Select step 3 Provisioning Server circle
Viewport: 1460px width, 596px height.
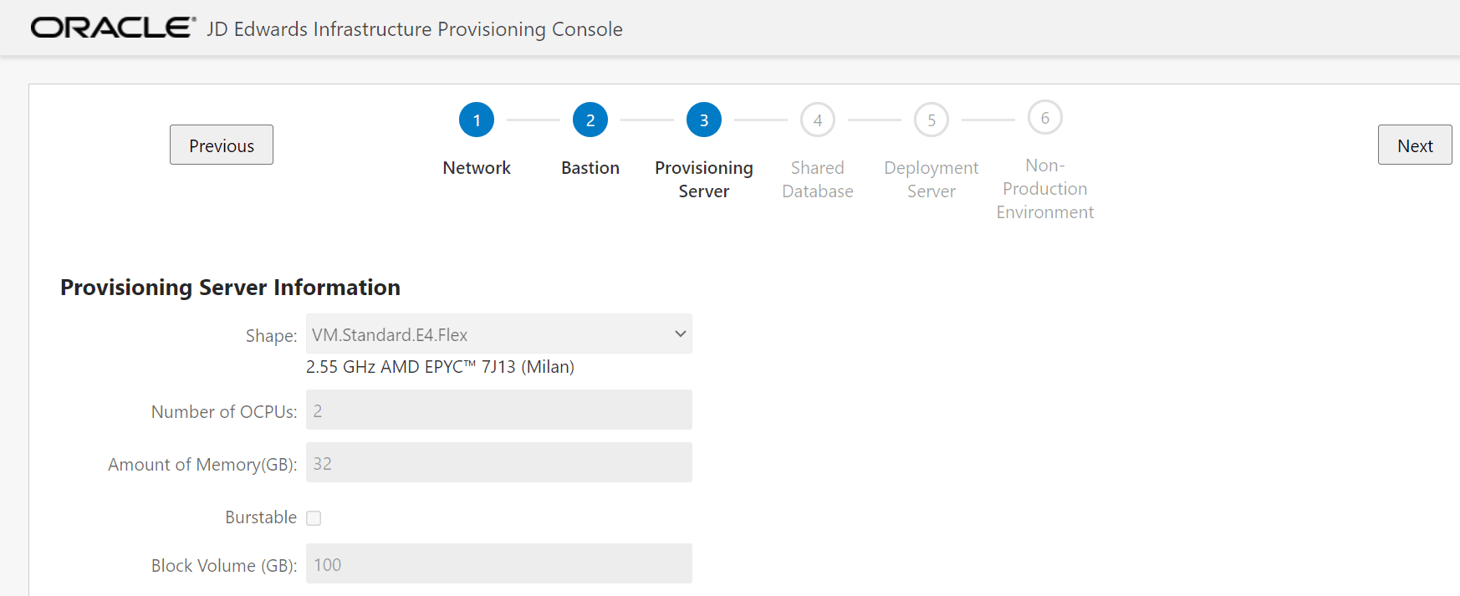coord(704,120)
